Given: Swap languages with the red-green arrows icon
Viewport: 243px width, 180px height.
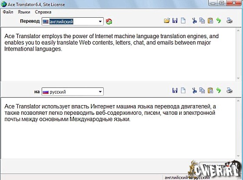Looking at the screenshot, I should [109, 21].
